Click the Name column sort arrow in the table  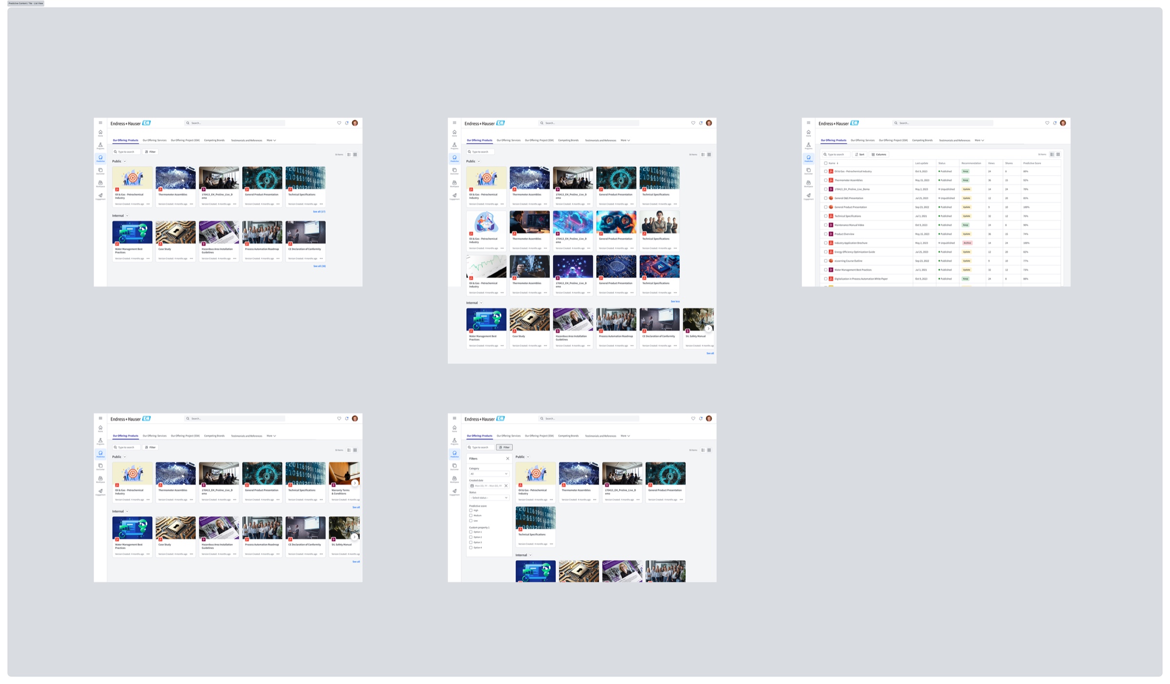pos(838,163)
